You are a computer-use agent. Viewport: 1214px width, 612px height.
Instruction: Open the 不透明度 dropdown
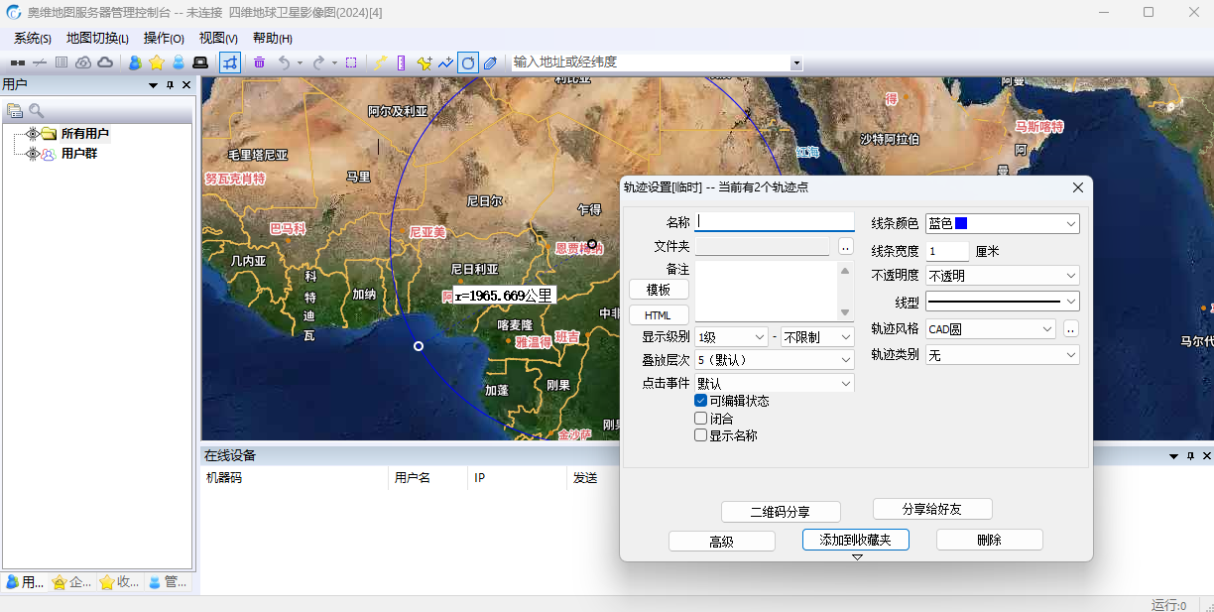click(1002, 276)
